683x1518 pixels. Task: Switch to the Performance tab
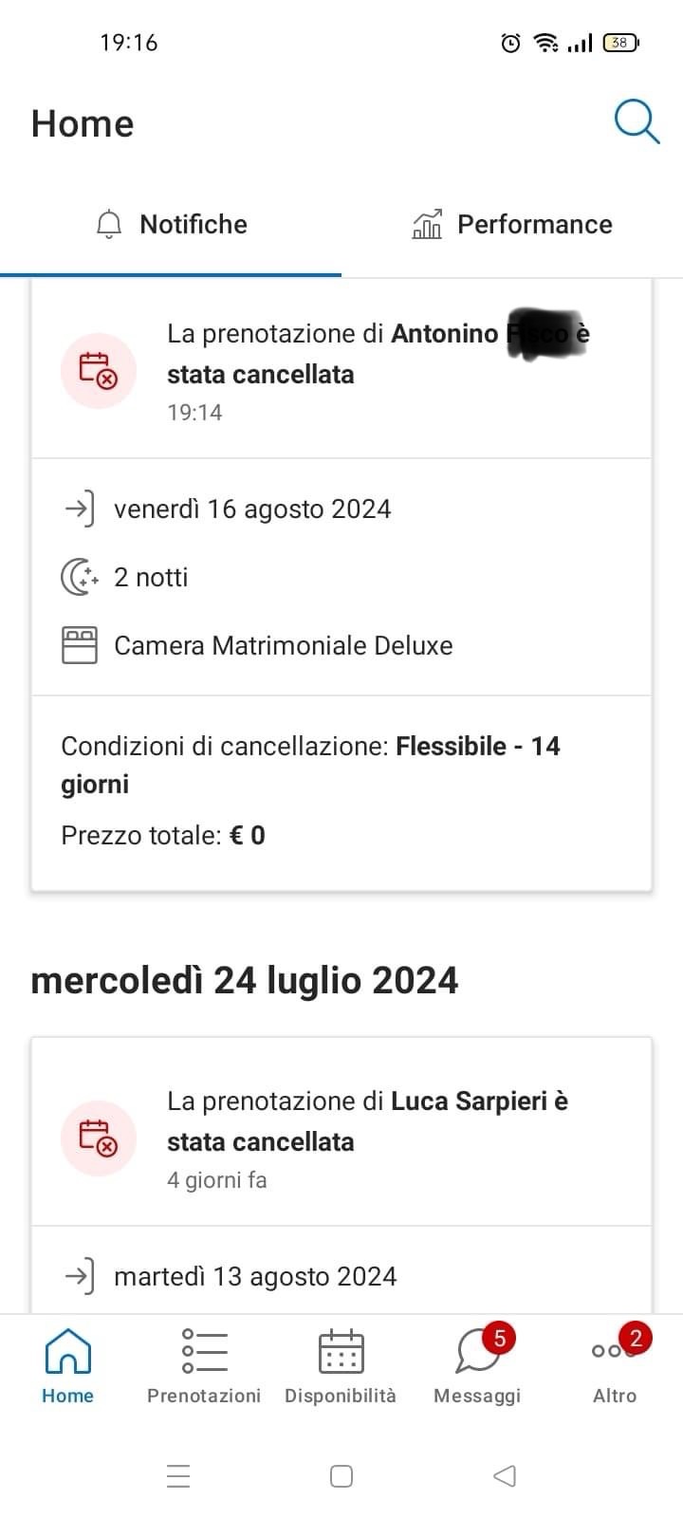pos(512,225)
